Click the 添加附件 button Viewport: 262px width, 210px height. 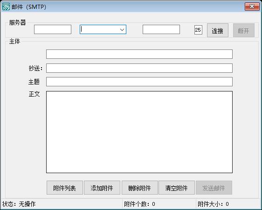(x=102, y=188)
